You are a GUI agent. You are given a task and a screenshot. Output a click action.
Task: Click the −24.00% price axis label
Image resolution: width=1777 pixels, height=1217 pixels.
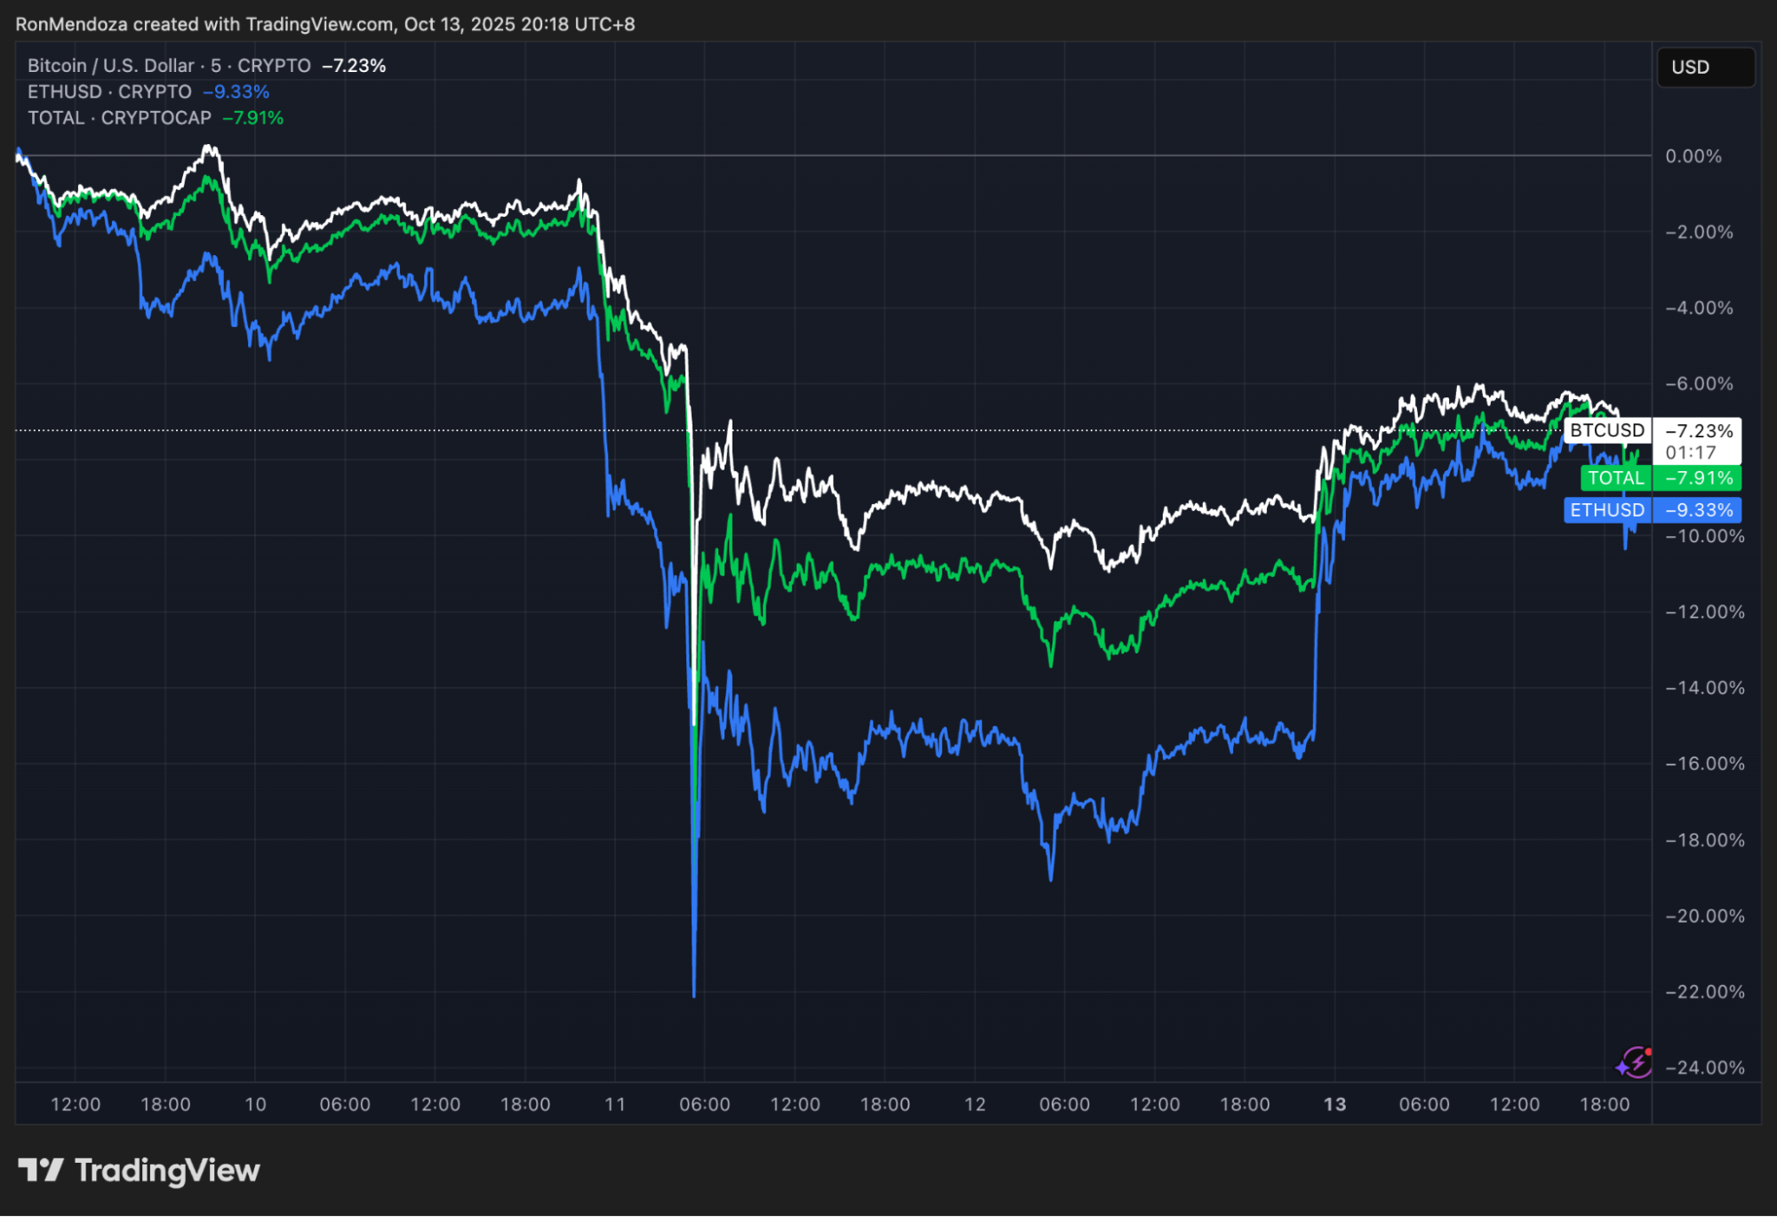pos(1704,1068)
